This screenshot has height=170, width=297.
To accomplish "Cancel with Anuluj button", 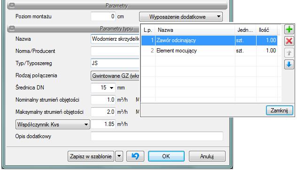I will tap(207, 156).
